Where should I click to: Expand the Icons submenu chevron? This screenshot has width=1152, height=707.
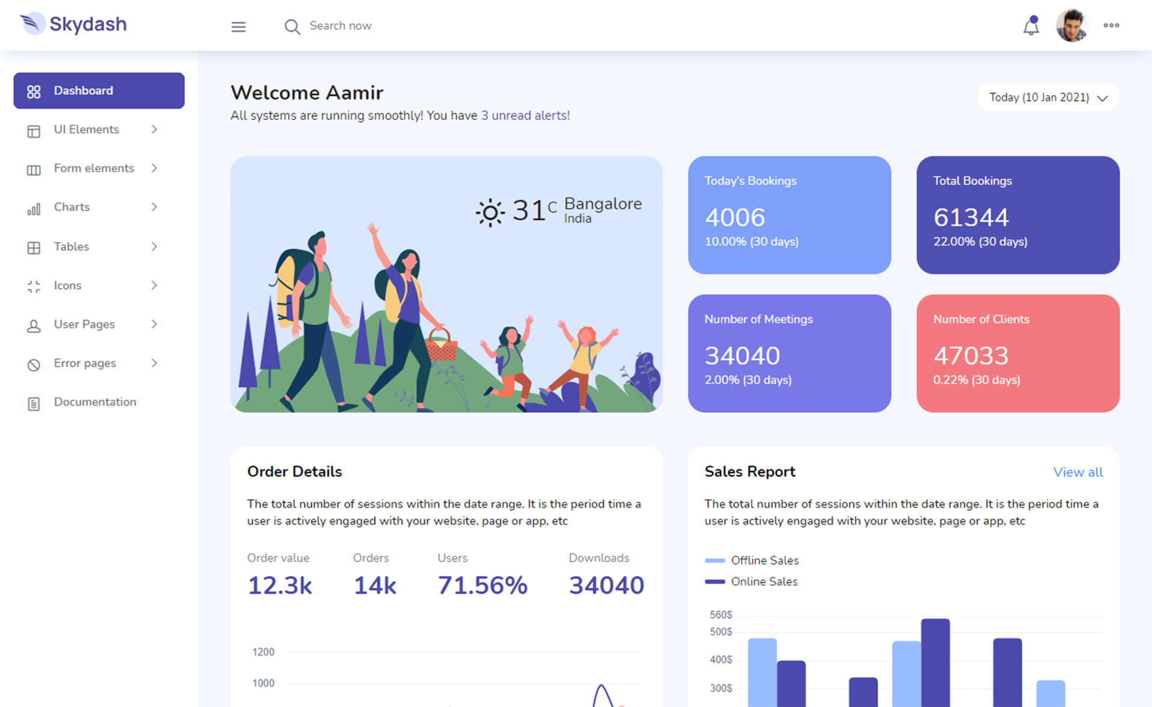pyautogui.click(x=154, y=285)
